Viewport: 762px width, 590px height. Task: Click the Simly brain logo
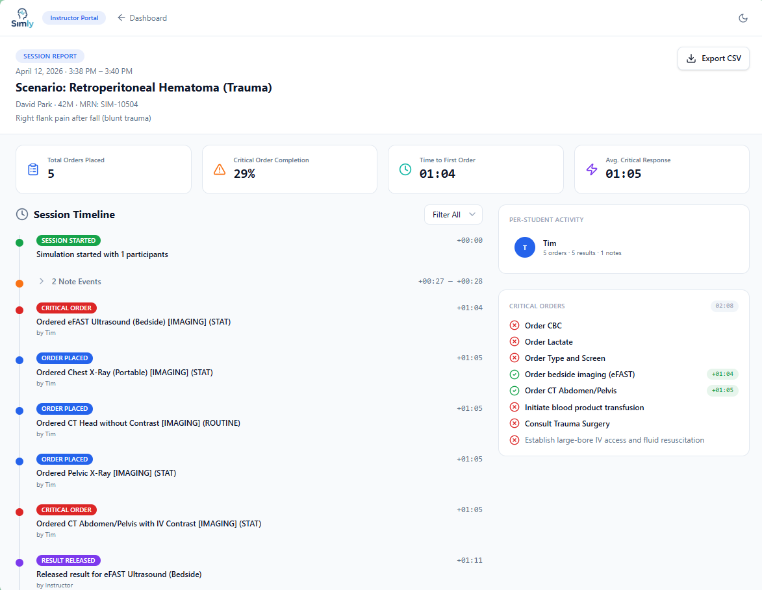click(21, 18)
